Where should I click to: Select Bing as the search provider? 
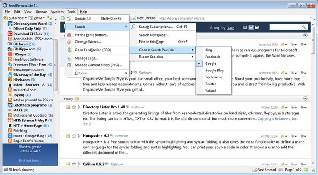[209, 50]
